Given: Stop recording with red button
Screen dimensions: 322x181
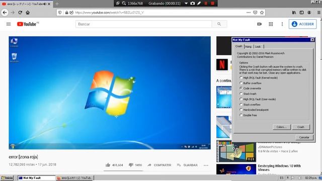Looking at the screenshot, I should click(x=212, y=4).
